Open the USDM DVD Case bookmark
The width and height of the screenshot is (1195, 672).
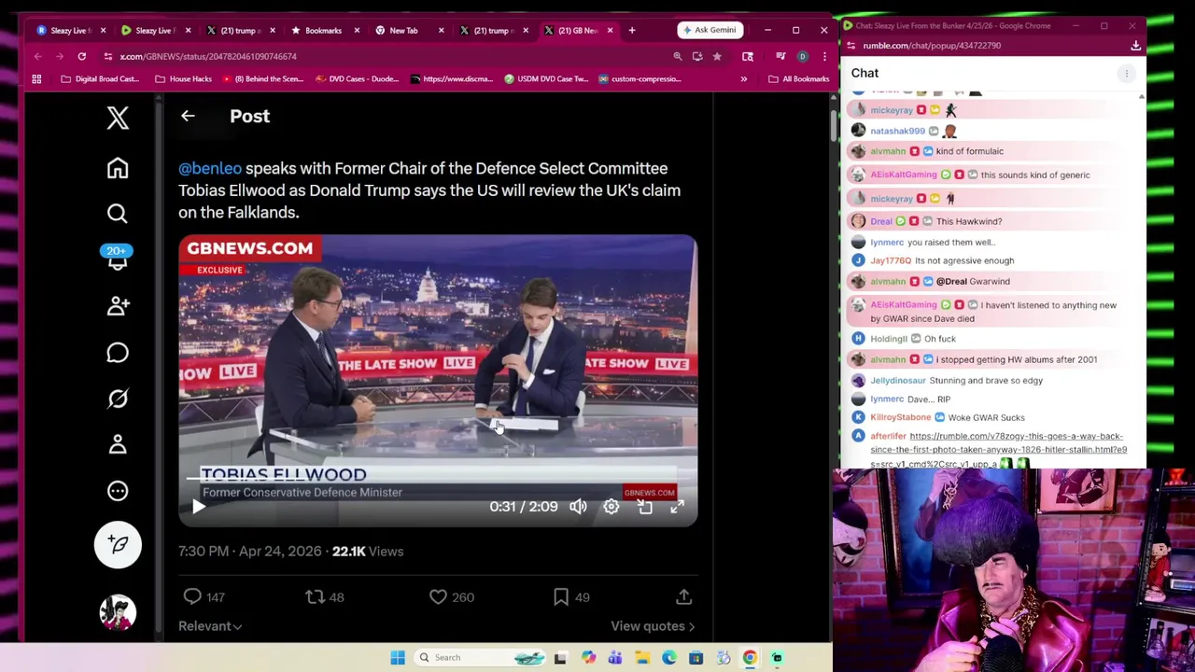point(545,79)
